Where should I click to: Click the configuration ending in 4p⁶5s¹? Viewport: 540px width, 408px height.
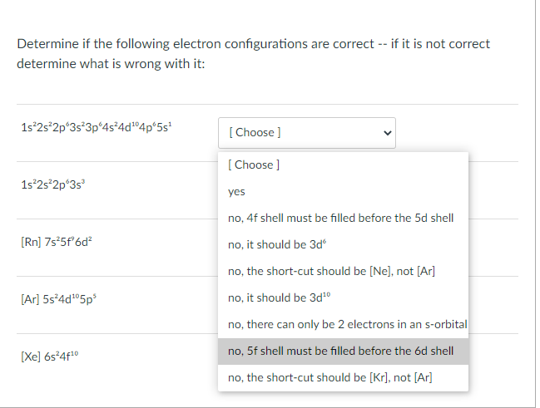(x=96, y=129)
